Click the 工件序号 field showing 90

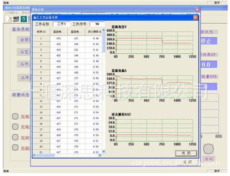click(x=97, y=24)
